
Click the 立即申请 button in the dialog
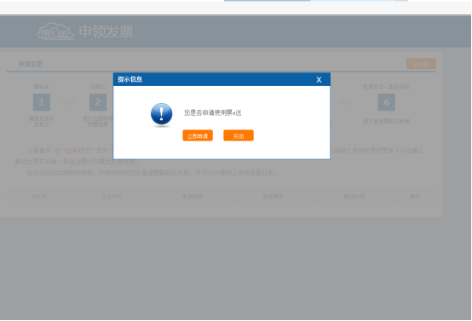click(198, 135)
